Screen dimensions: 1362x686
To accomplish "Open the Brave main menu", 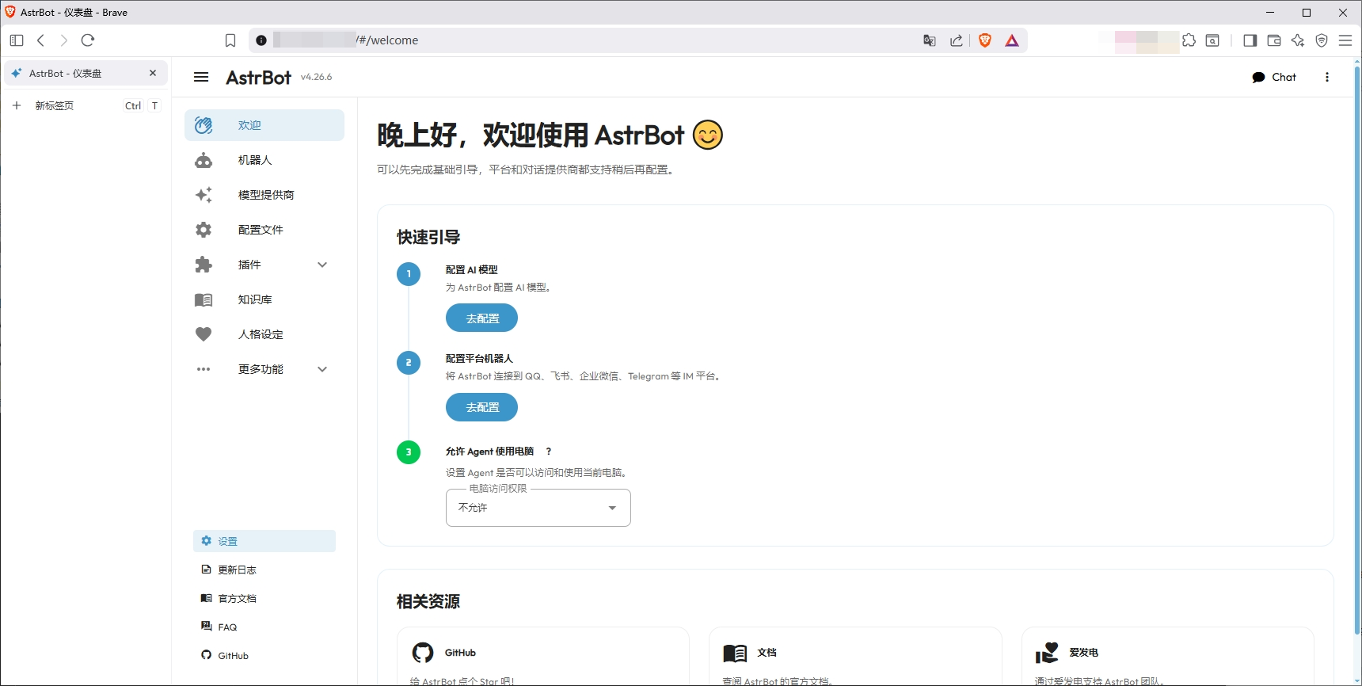I will pos(1345,40).
